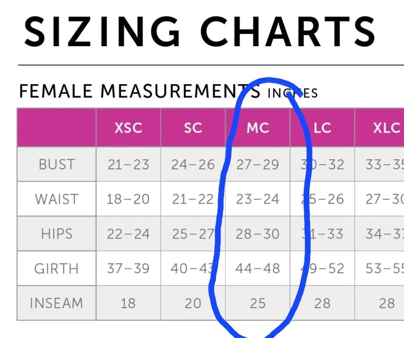Click the INSEAM row label
The height and width of the screenshot is (338, 404).
click(56, 303)
